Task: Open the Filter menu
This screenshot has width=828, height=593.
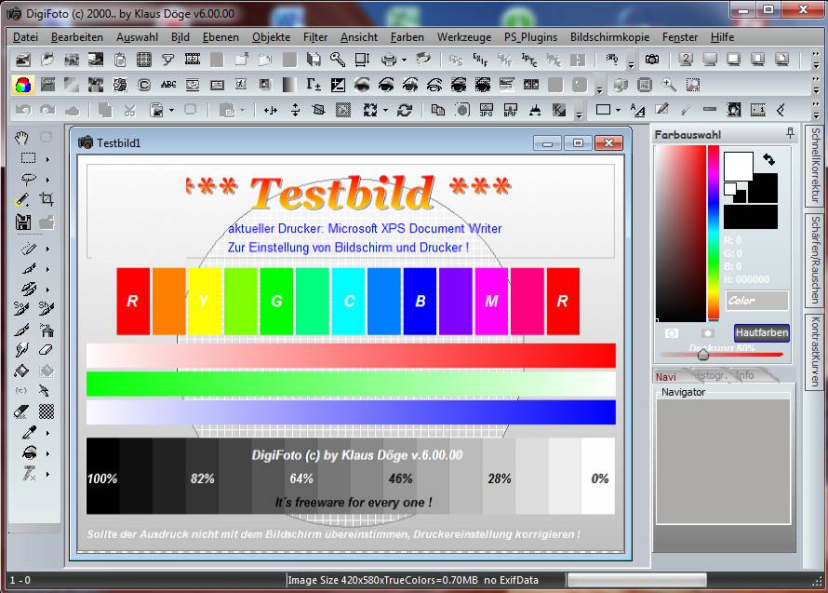Action: 315,37
